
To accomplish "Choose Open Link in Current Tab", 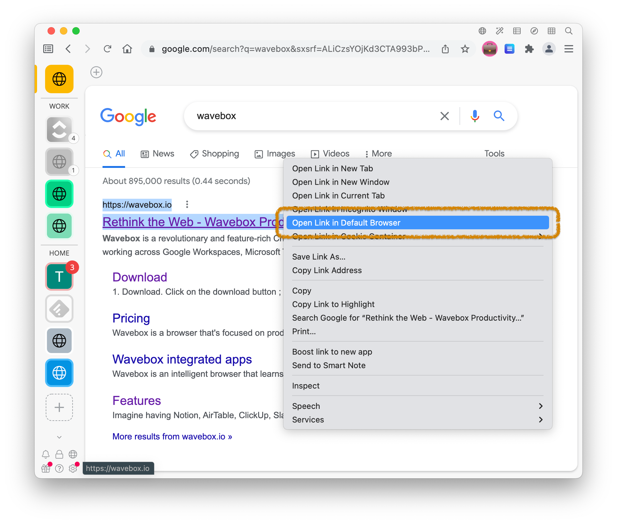I will 418,196.
